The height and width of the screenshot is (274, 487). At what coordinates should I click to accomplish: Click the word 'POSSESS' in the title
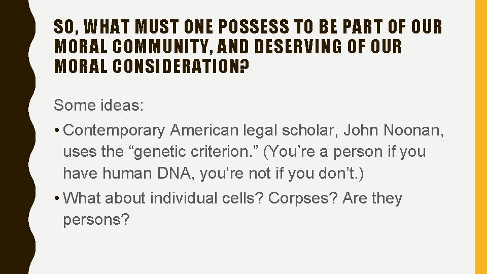[254, 26]
